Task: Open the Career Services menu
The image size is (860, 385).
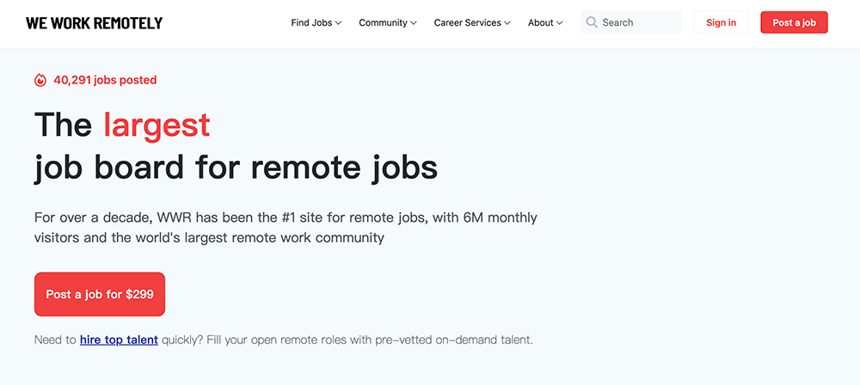Action: click(472, 22)
